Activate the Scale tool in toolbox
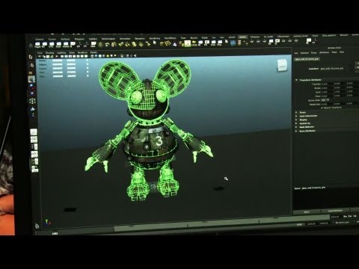The image size is (359, 269). 32,93
